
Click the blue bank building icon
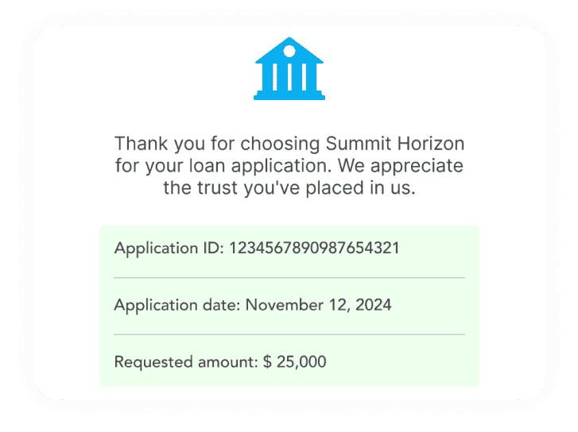[289, 68]
